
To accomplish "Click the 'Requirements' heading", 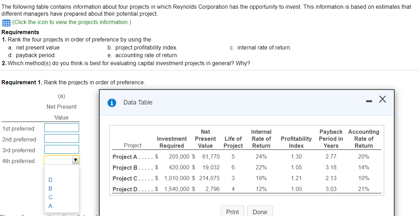I will pyautogui.click(x=20, y=32).
